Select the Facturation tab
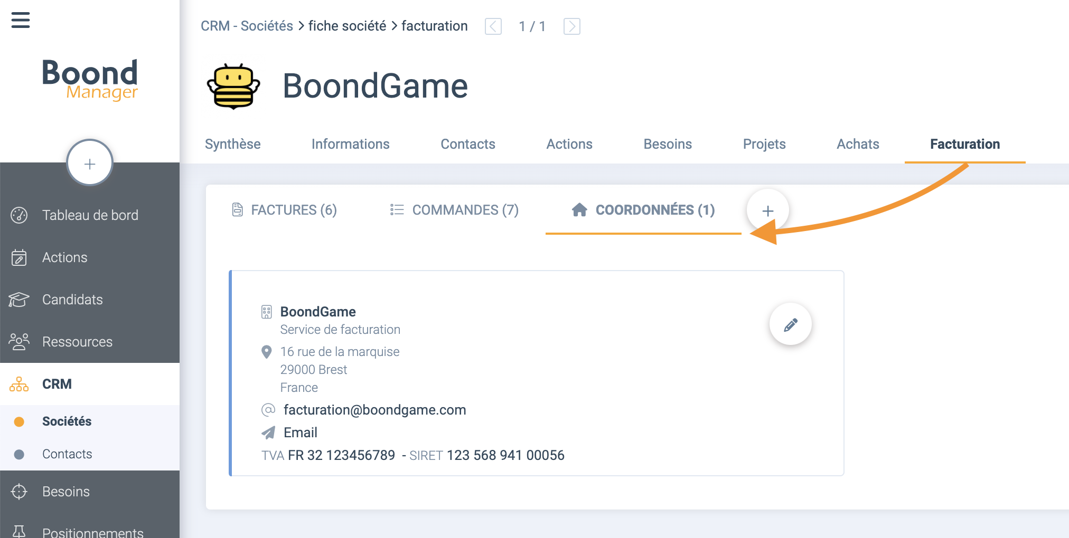Image resolution: width=1069 pixels, height=538 pixels. tap(965, 144)
